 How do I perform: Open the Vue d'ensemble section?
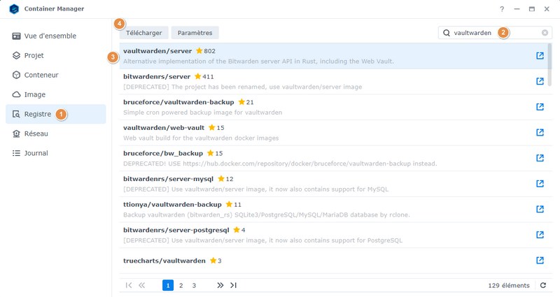(56, 36)
